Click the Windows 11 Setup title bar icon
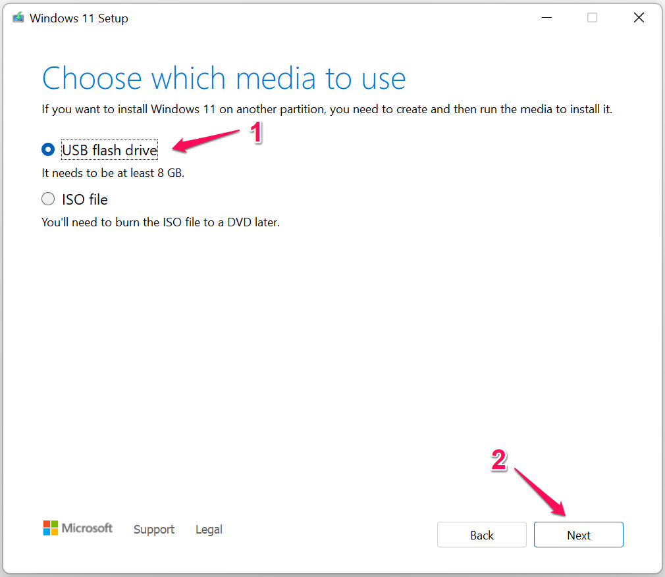 (x=17, y=17)
